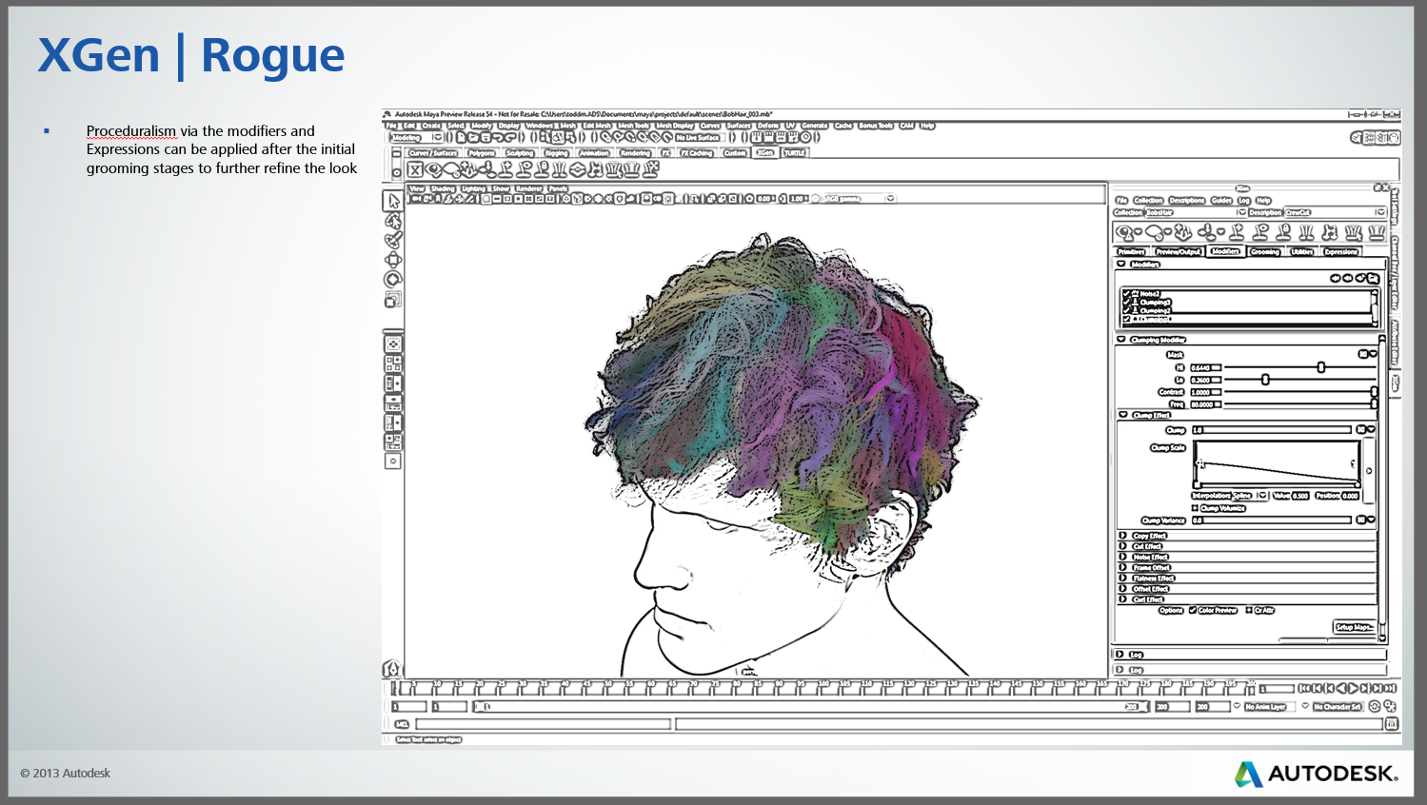Image resolution: width=1427 pixels, height=805 pixels.
Task: Click last icon on the XGen shelf
Action: (651, 169)
